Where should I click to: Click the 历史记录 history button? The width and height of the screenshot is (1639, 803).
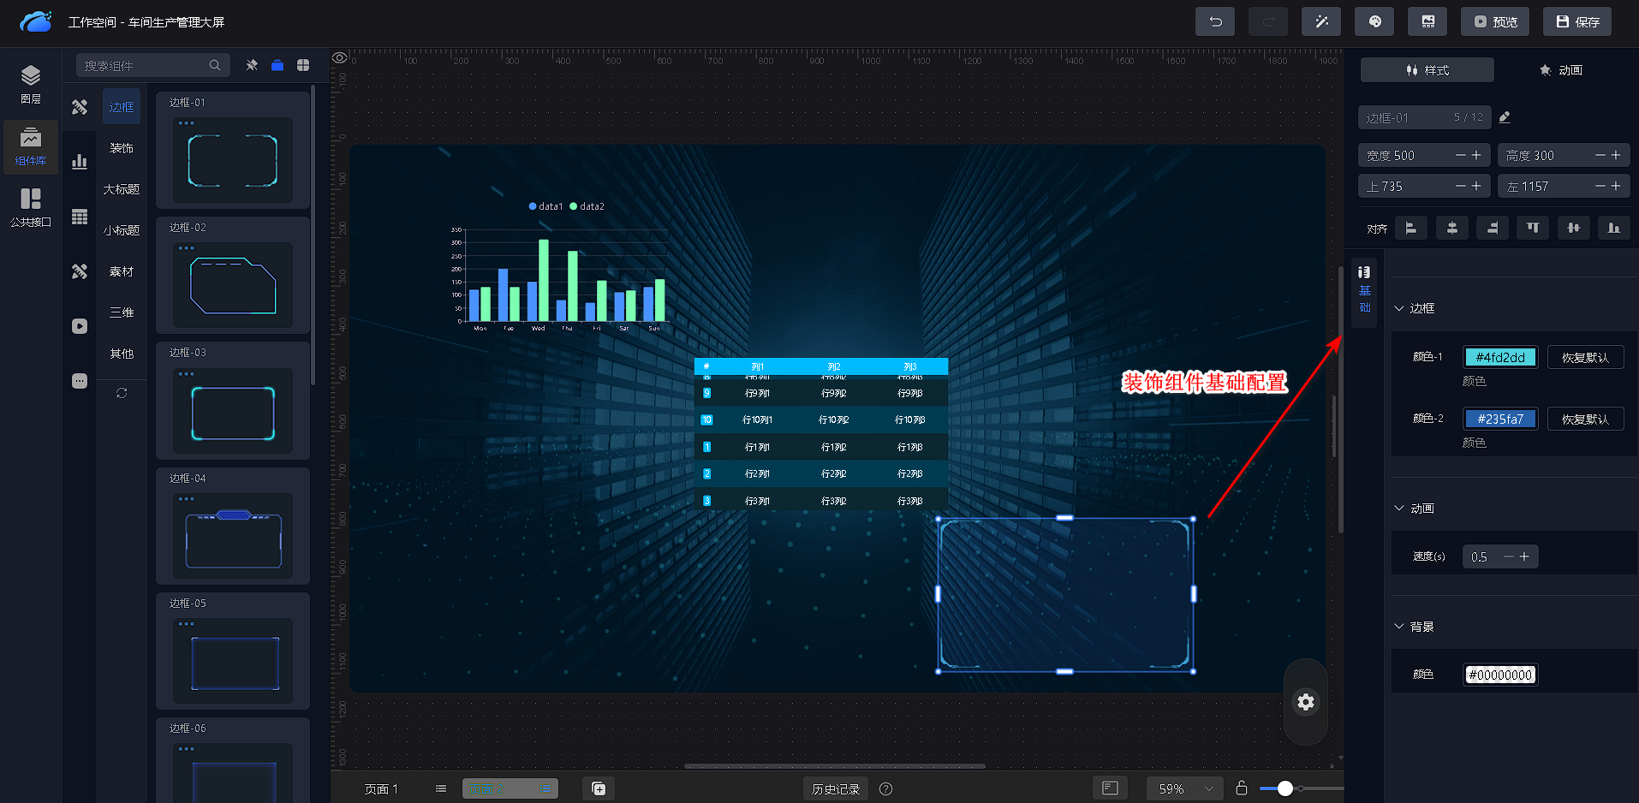point(835,788)
